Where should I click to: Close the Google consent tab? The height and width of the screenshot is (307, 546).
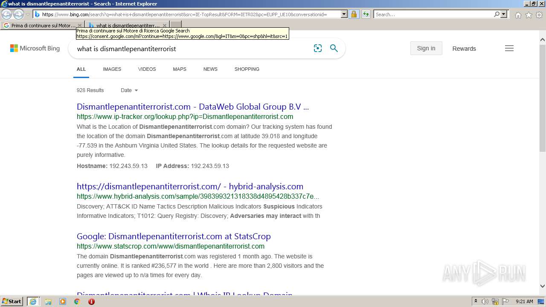[80, 26]
